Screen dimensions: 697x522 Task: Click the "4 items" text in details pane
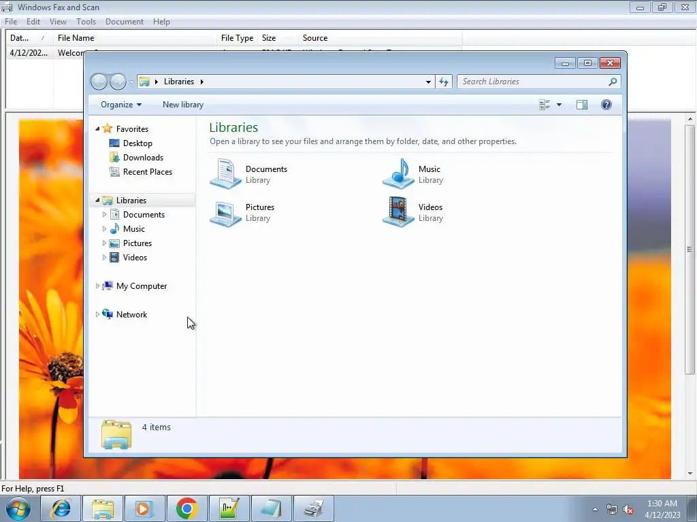click(157, 427)
